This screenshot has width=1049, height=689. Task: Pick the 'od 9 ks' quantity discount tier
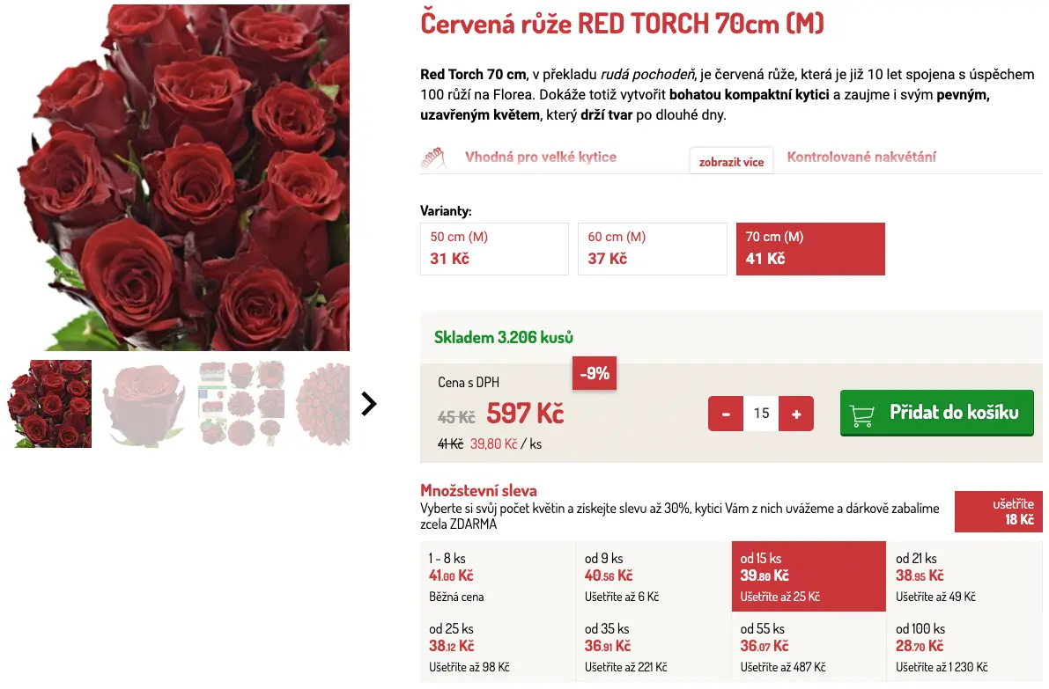[653, 576]
